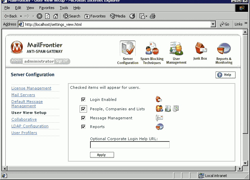
Task: Click the administrator username label
Action: pyautogui.click(x=39, y=61)
